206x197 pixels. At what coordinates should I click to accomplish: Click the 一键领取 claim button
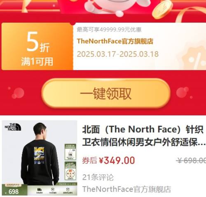[106, 94]
